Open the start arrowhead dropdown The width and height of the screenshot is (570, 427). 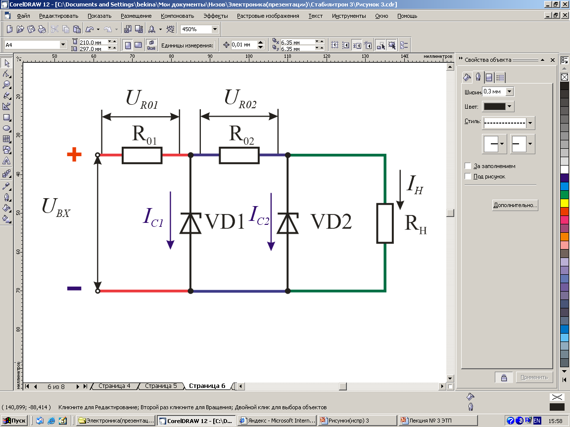click(x=502, y=144)
